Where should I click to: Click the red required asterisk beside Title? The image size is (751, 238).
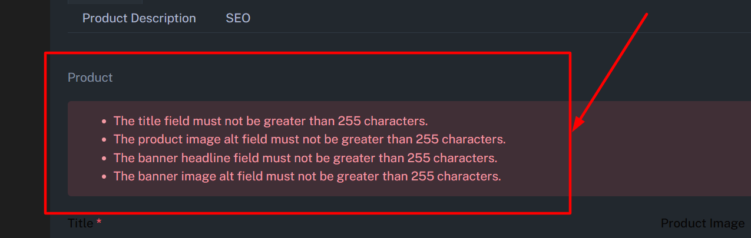(99, 223)
